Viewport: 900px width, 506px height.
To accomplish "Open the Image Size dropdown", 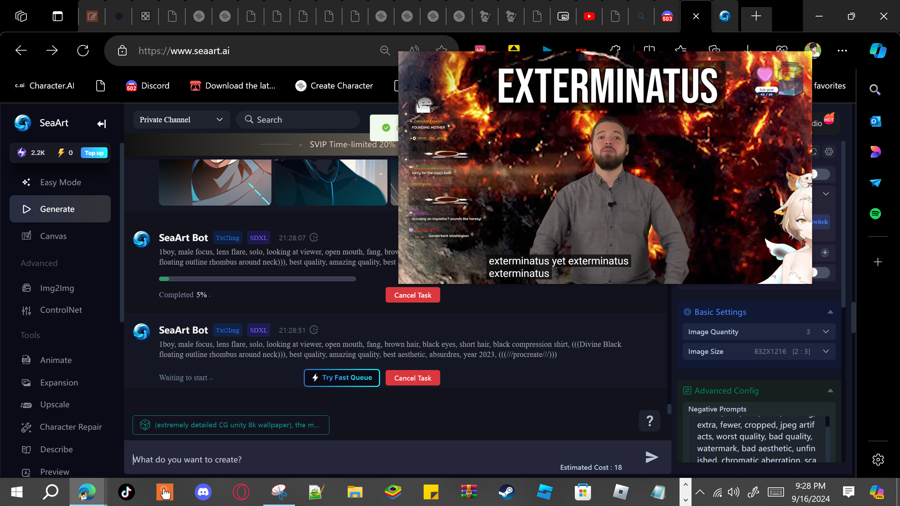I will coord(759,352).
